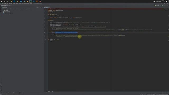Open Sublime Text from the taskbar
169x95 pixels.
[x=27, y=1]
